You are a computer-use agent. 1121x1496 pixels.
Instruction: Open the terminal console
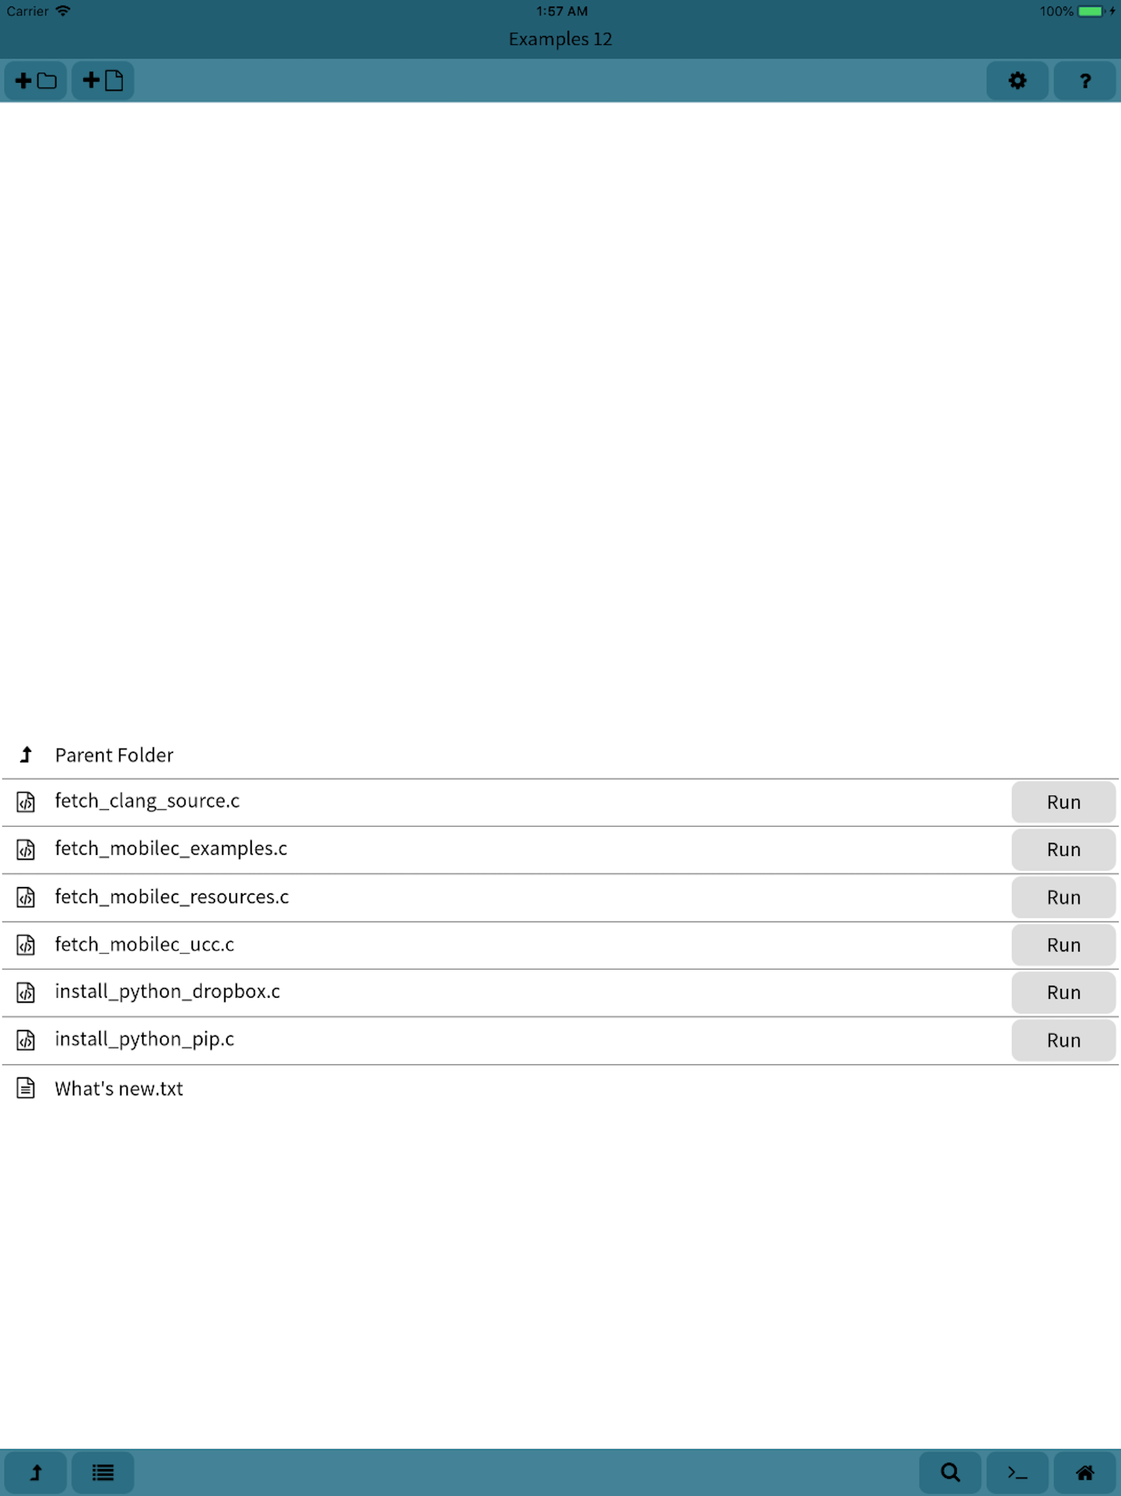(x=1017, y=1472)
